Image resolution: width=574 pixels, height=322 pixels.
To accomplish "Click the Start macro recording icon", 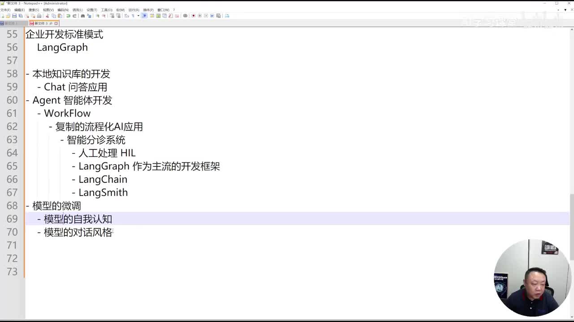I will pos(193,16).
